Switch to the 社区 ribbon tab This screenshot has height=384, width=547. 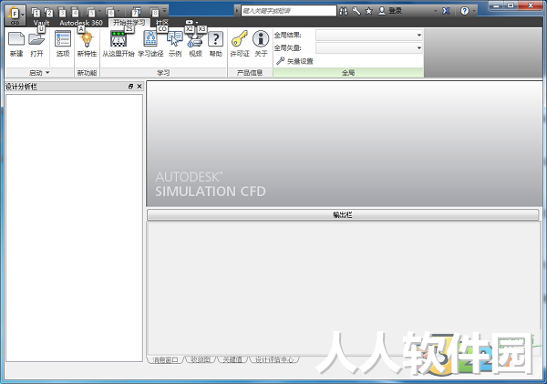click(162, 23)
